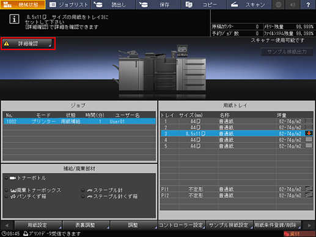Screen dimensions: 316x237
Task: Click the clock icon in status bar
Action: [4, 234]
